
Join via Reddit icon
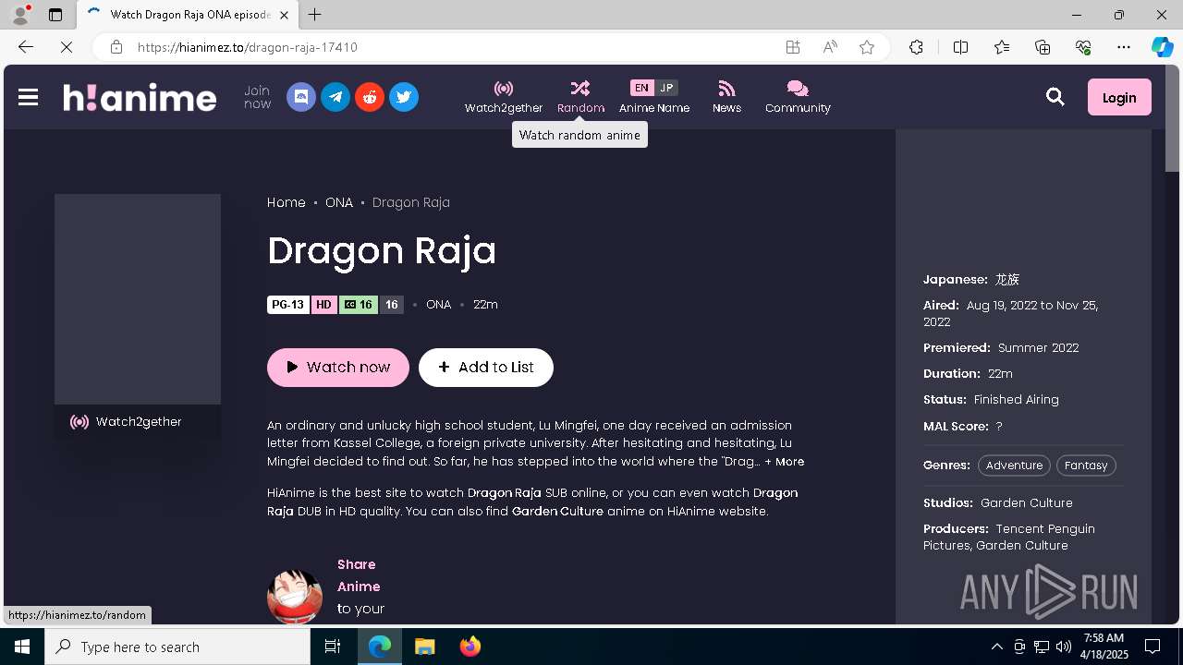coord(370,97)
